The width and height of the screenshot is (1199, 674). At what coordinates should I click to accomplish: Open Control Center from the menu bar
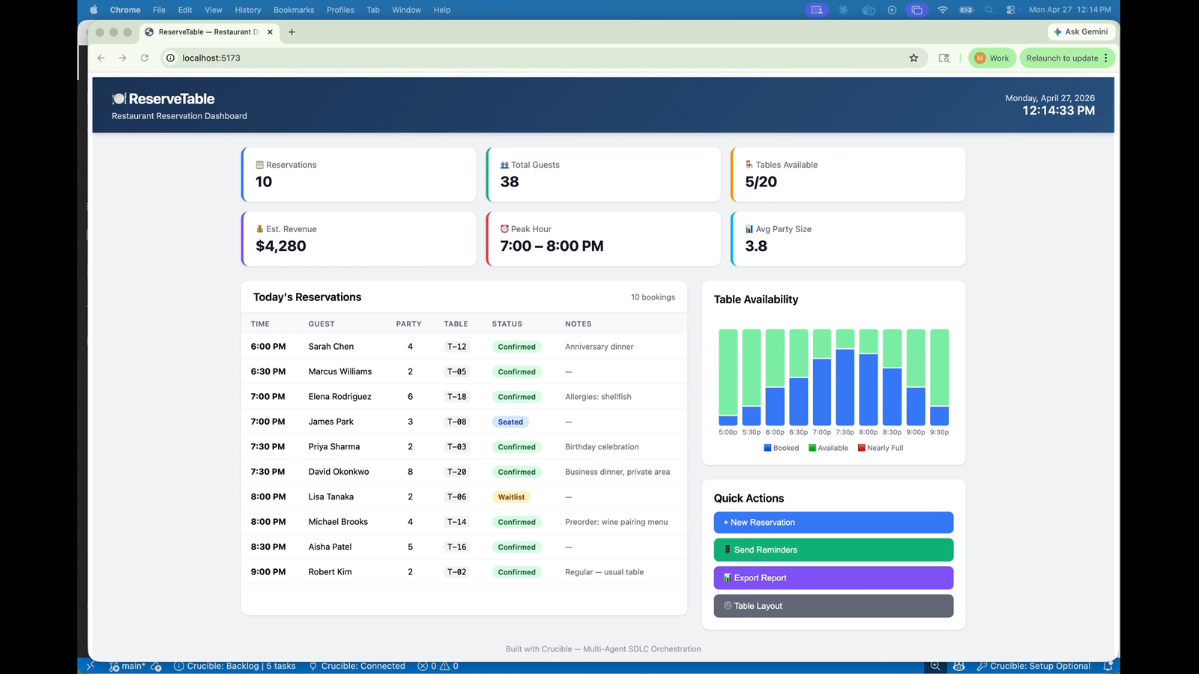click(x=1012, y=10)
